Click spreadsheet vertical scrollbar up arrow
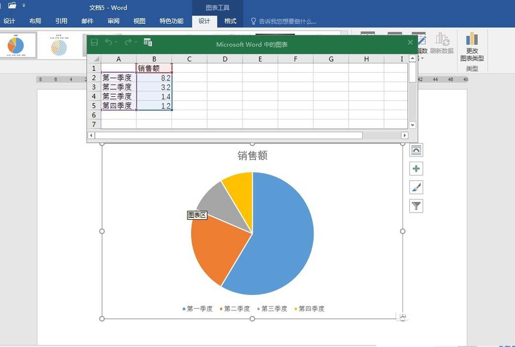 tap(413, 58)
